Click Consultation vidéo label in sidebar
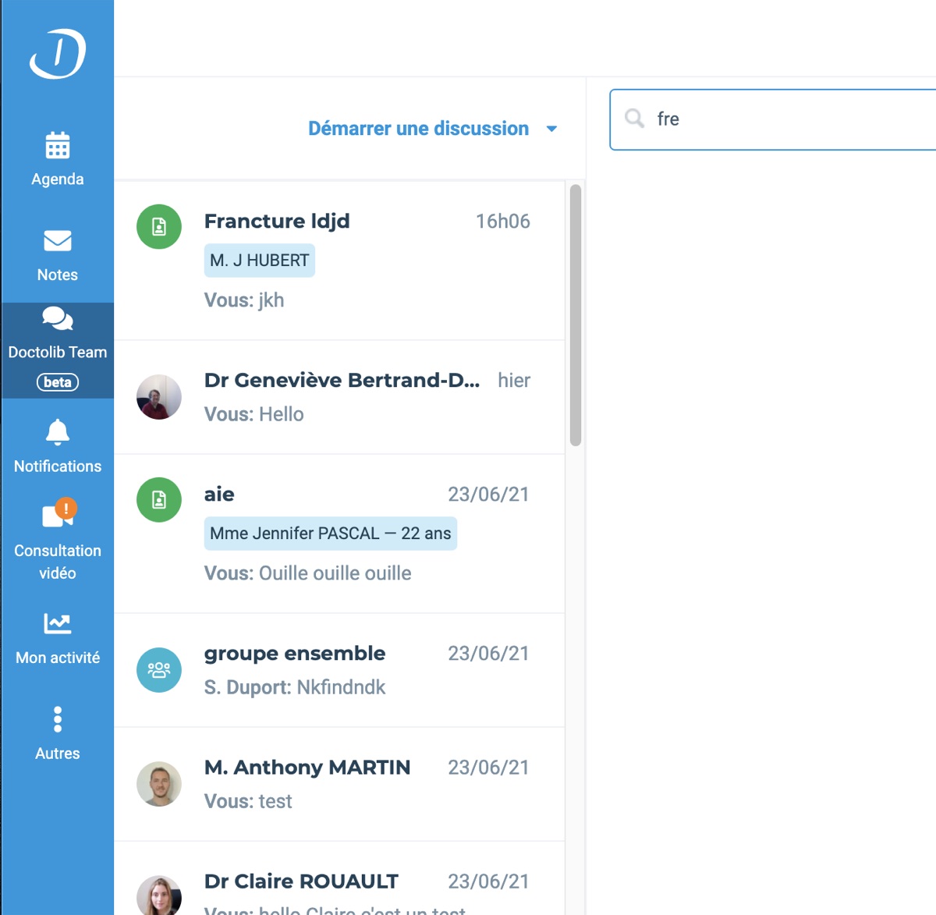Screen dimensions: 936x915 (x=58, y=562)
